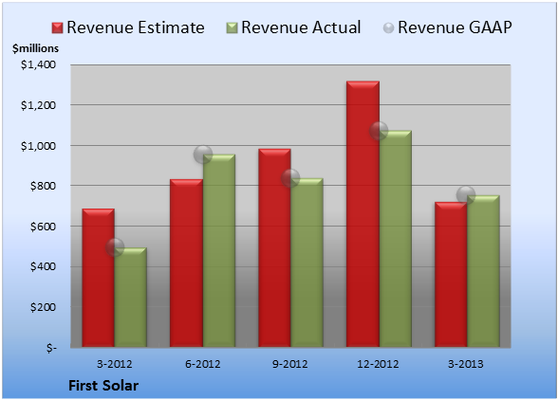Click the GAAP sphere marker for 6-2012
558x400 pixels.
(203, 155)
